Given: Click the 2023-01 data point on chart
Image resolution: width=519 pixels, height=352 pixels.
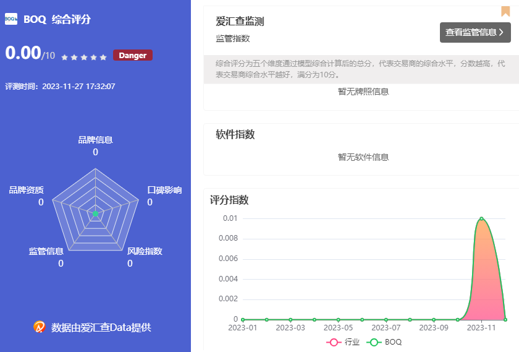Looking at the screenshot, I should (243, 319).
